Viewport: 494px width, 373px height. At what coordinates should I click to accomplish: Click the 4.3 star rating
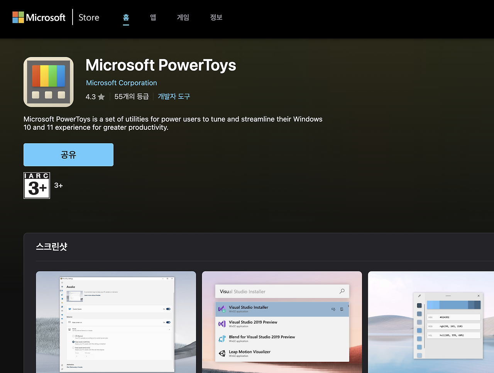(95, 97)
